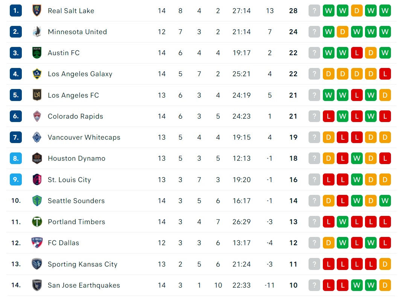Image resolution: width=403 pixels, height=297 pixels.
Task: Open the Houston Dynamo hexagon logo
Action: (37, 158)
